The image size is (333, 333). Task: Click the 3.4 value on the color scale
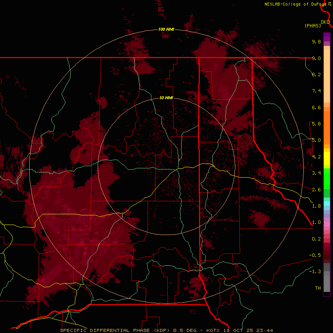(316, 173)
